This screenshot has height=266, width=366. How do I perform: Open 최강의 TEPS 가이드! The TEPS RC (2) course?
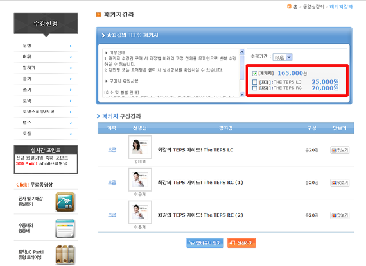[x=200, y=215]
